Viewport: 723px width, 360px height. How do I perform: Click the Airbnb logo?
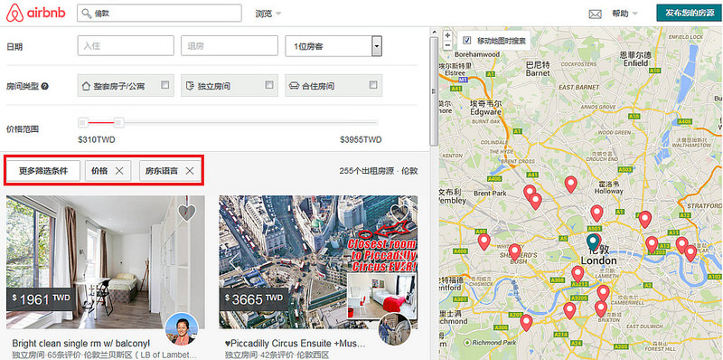pyautogui.click(x=36, y=13)
